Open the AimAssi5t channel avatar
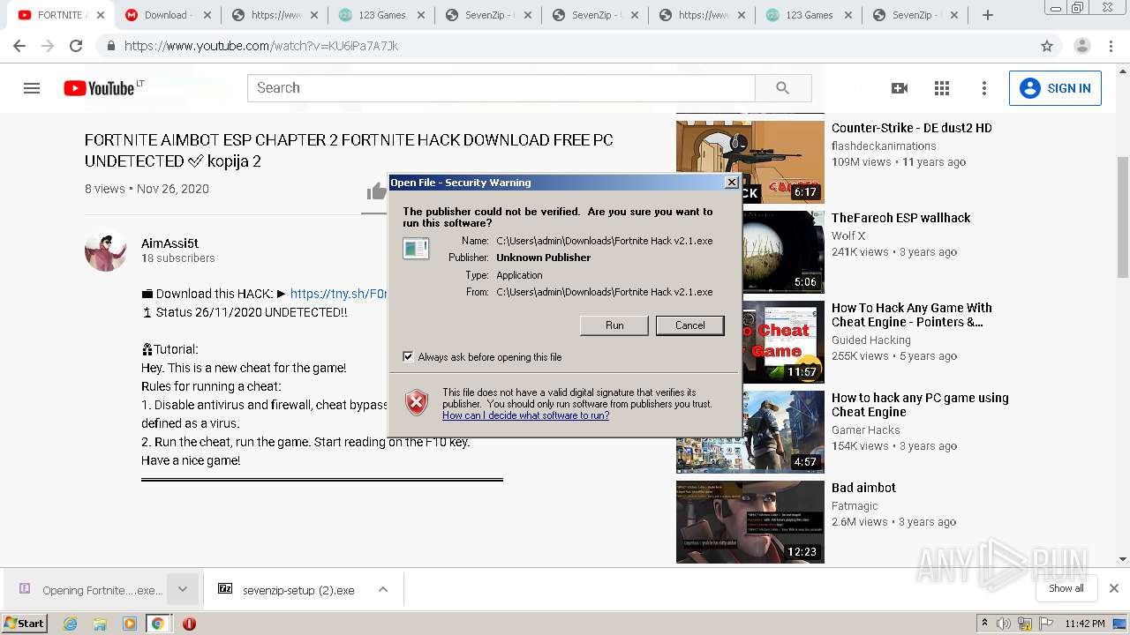1130x635 pixels. (106, 250)
